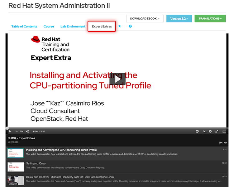Open the Version 8.2 dropdown
The height and width of the screenshot is (187, 234).
[179, 19]
